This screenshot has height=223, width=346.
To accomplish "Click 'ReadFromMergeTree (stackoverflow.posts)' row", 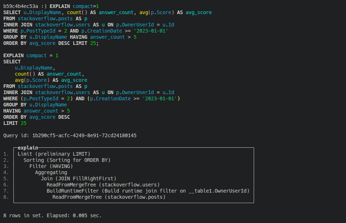I will (x=109, y=197).
